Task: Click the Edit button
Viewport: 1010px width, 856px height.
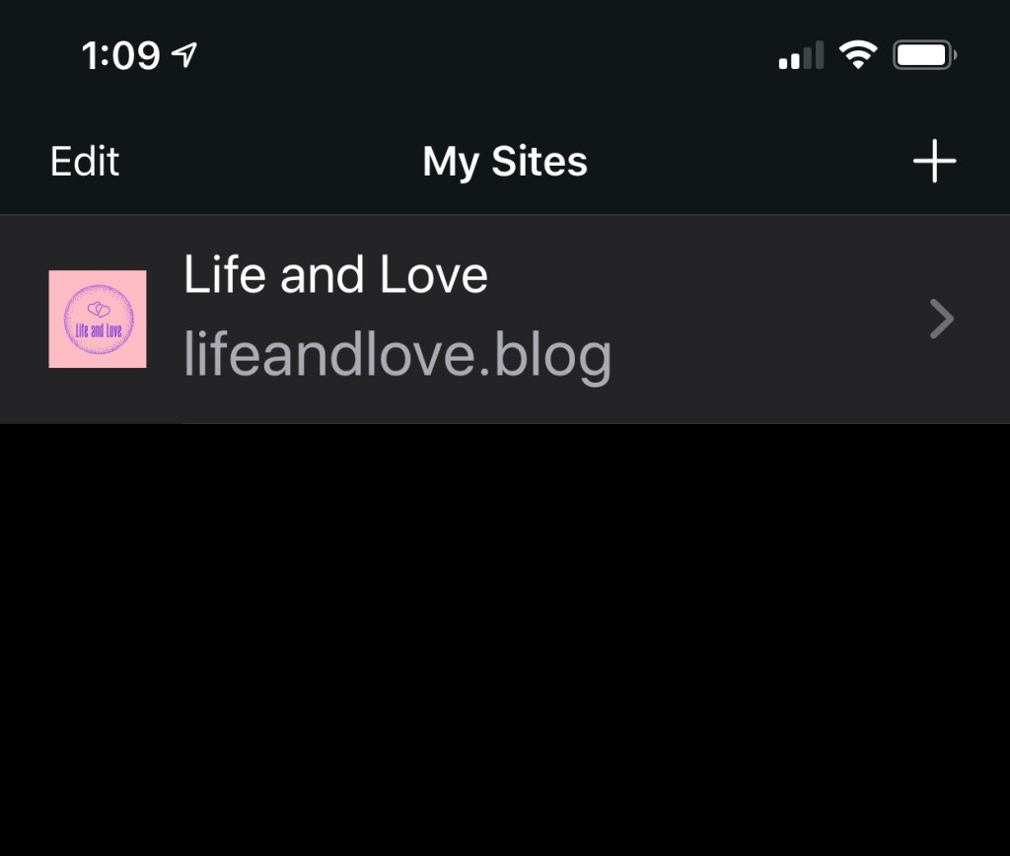Action: (x=85, y=161)
